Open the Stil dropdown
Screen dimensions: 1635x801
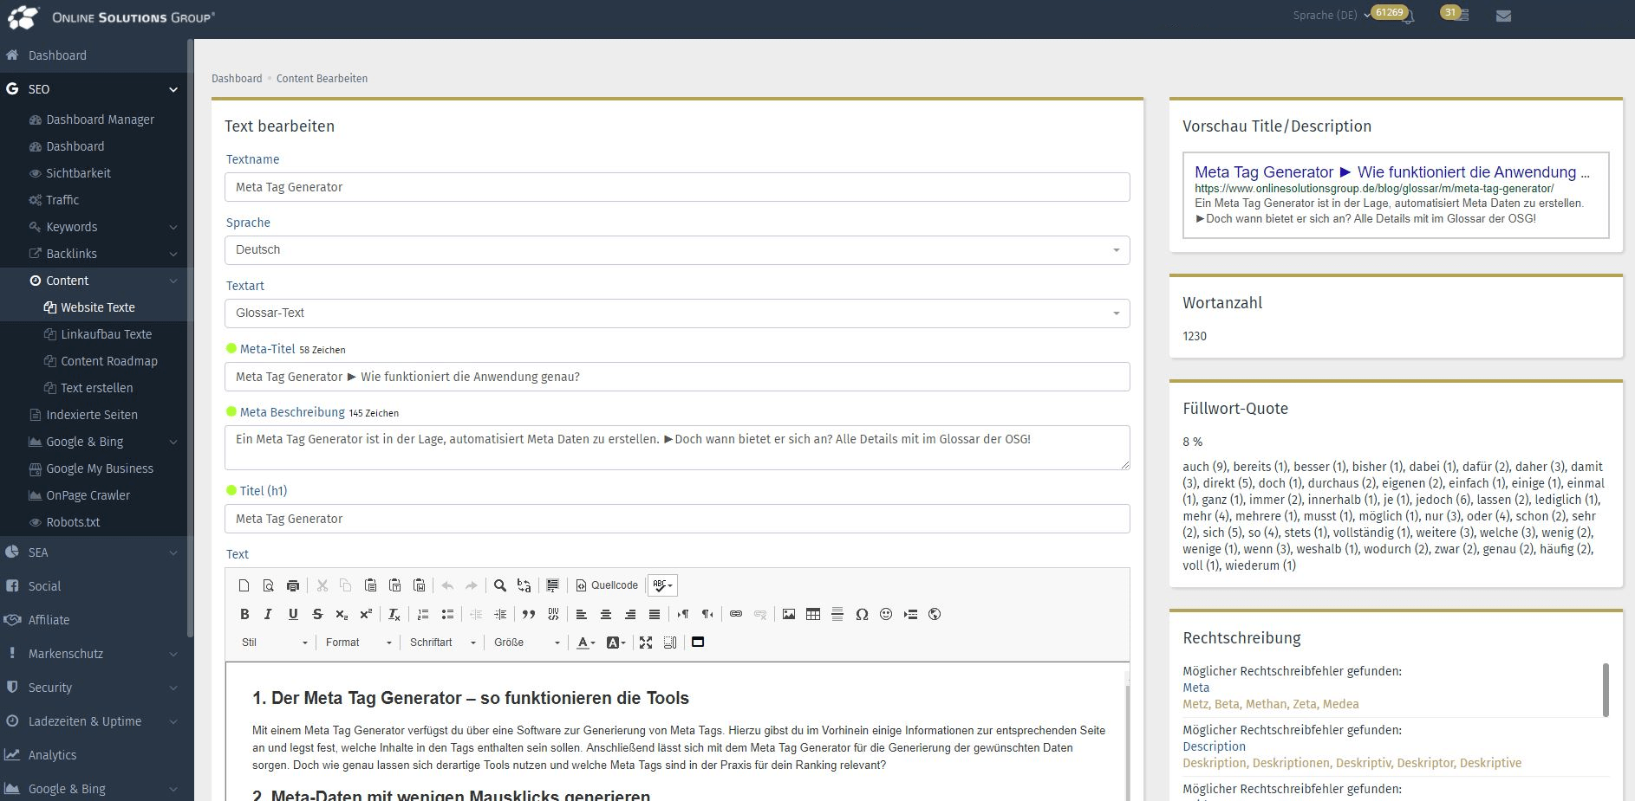click(x=274, y=643)
